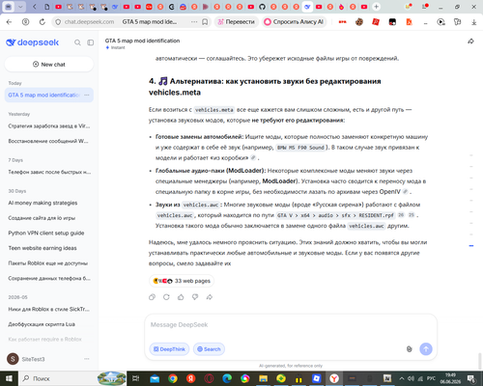Reload the page
The width and height of the screenshot is (483, 386).
click(43, 22)
